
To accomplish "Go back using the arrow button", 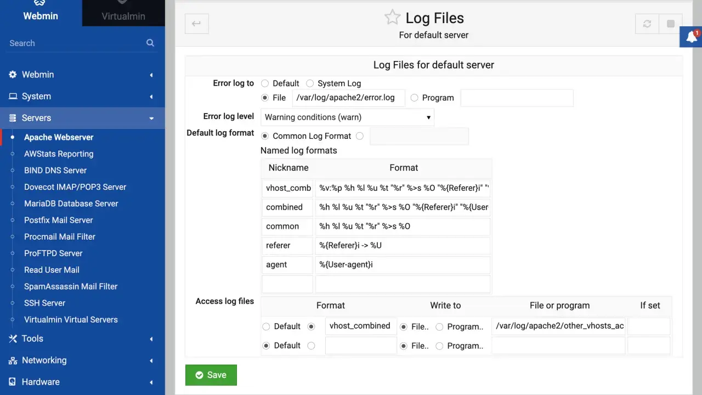I will click(x=196, y=24).
